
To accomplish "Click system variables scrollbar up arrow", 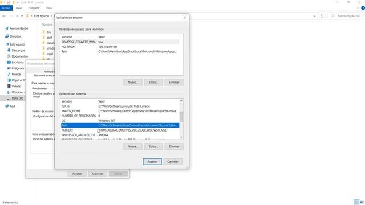I will pos(181,101).
